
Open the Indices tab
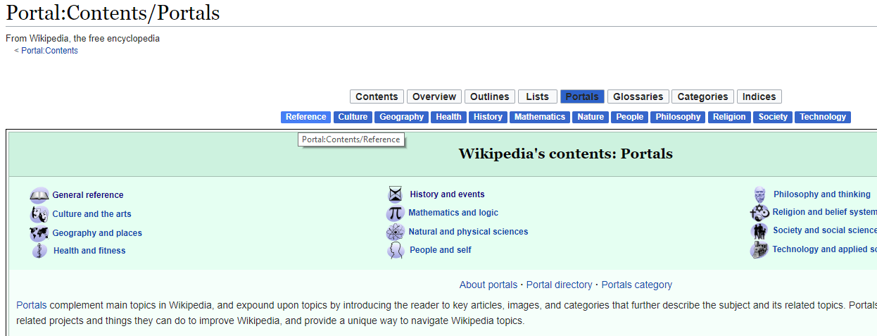pos(759,97)
